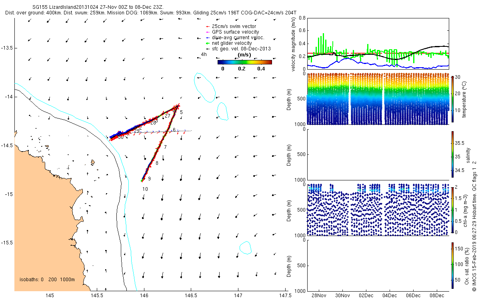Click the 'velocity magnitude (m/s)' axis label
This screenshot has width=480, height=300.
point(293,44)
